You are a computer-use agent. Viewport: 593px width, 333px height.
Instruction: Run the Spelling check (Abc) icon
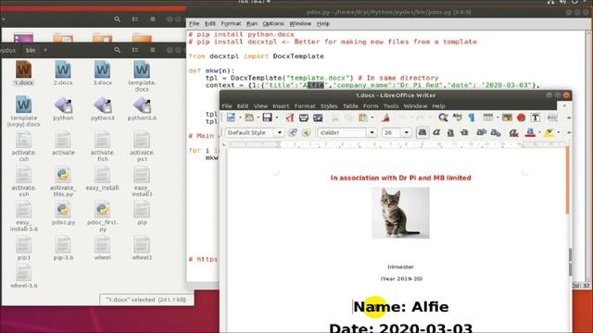(457, 117)
